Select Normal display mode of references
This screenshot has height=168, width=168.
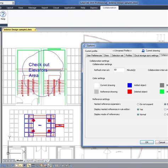point(138,114)
